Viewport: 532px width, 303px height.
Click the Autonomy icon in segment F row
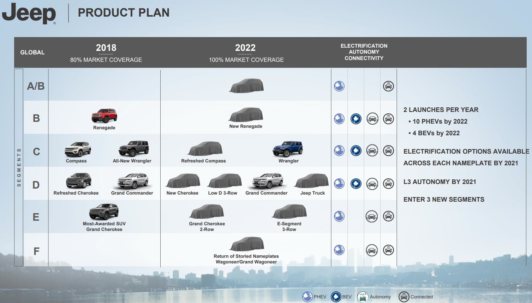click(372, 250)
